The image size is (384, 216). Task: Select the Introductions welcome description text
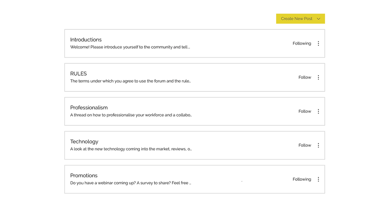130,47
